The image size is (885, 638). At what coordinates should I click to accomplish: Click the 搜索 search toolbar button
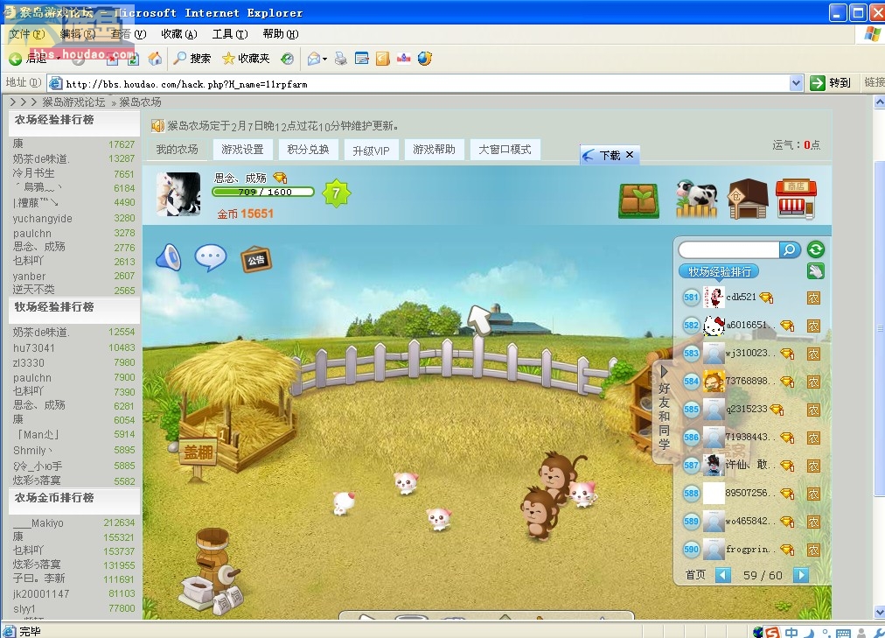point(192,58)
